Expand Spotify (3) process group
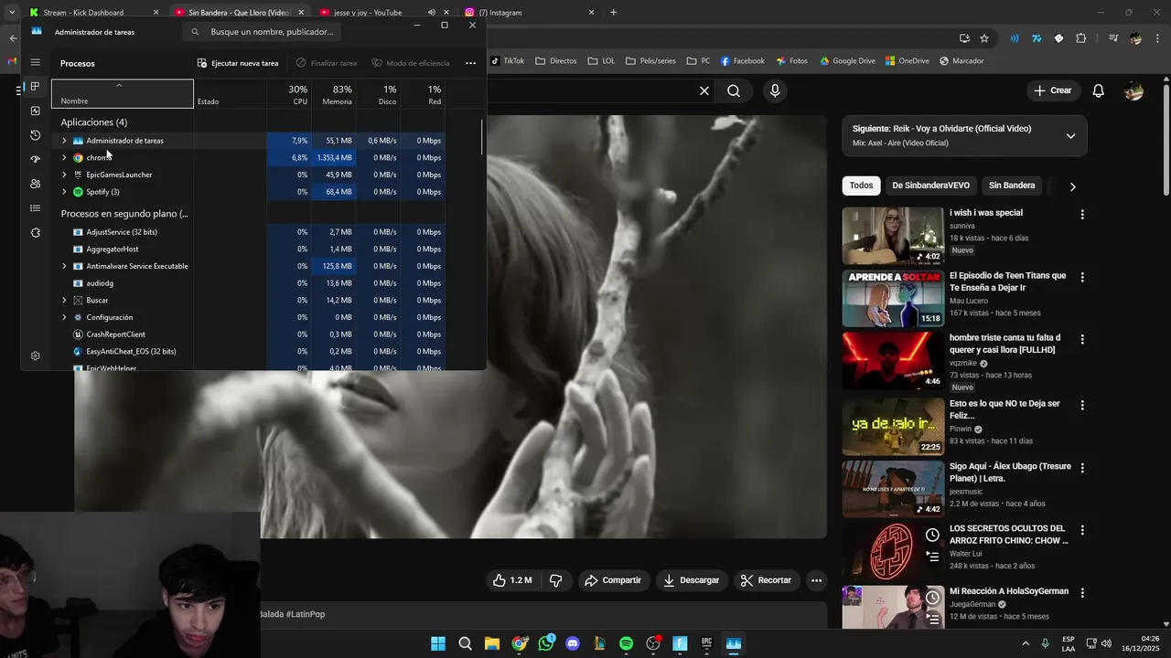Screen dimensions: 1171x658 pos(64,192)
